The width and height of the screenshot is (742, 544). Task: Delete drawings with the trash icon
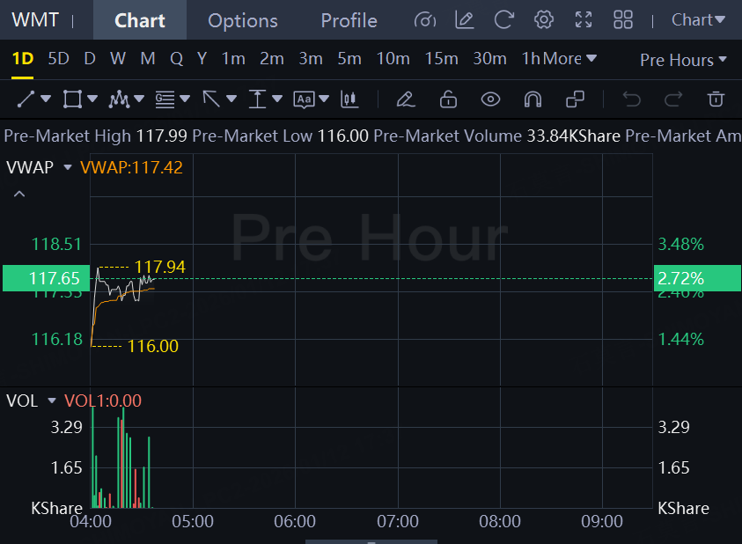[716, 99]
